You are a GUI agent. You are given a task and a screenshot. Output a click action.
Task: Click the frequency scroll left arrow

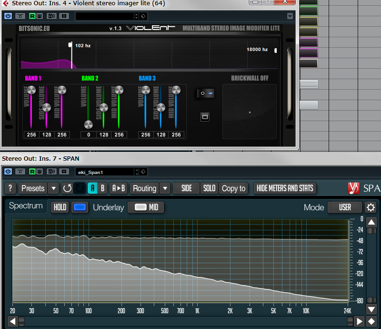pos(13,321)
